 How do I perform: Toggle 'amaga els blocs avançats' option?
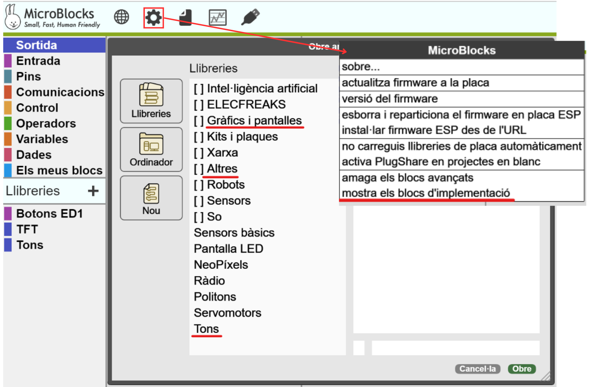407,178
